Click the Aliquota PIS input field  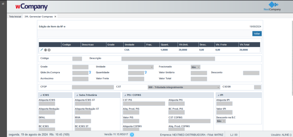[x=176, y=104]
